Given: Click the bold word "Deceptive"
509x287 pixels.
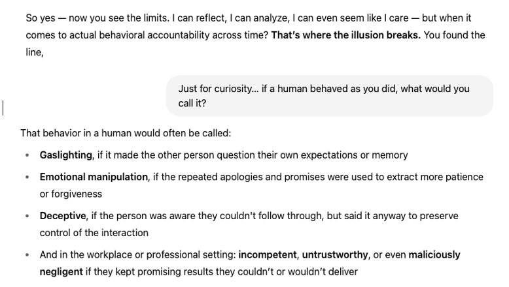Looking at the screenshot, I should tap(62, 215).
